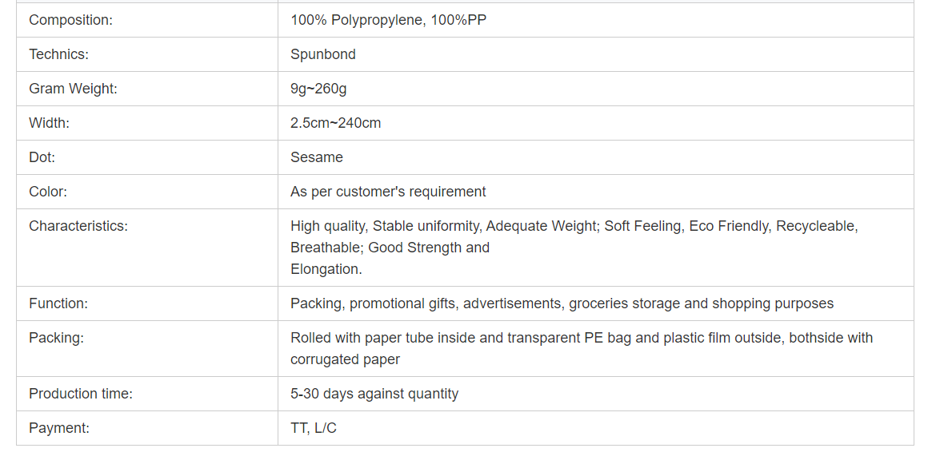Click the Dot row label

click(42, 157)
